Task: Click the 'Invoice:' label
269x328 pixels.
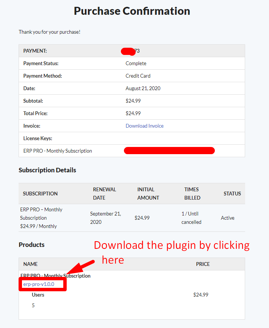Action: click(32, 126)
